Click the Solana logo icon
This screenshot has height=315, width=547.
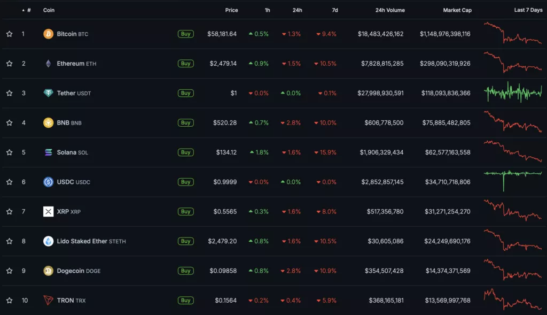[48, 152]
